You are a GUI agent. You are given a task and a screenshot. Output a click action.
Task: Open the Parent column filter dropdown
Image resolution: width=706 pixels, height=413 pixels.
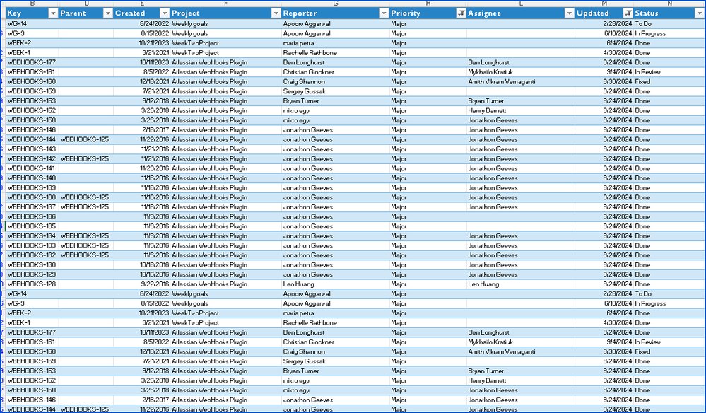pyautogui.click(x=107, y=13)
